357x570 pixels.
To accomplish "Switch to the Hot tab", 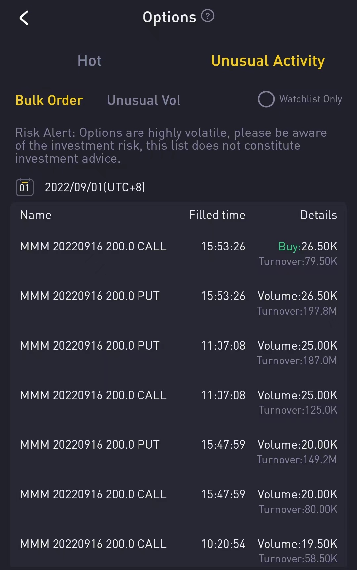I will (x=90, y=61).
